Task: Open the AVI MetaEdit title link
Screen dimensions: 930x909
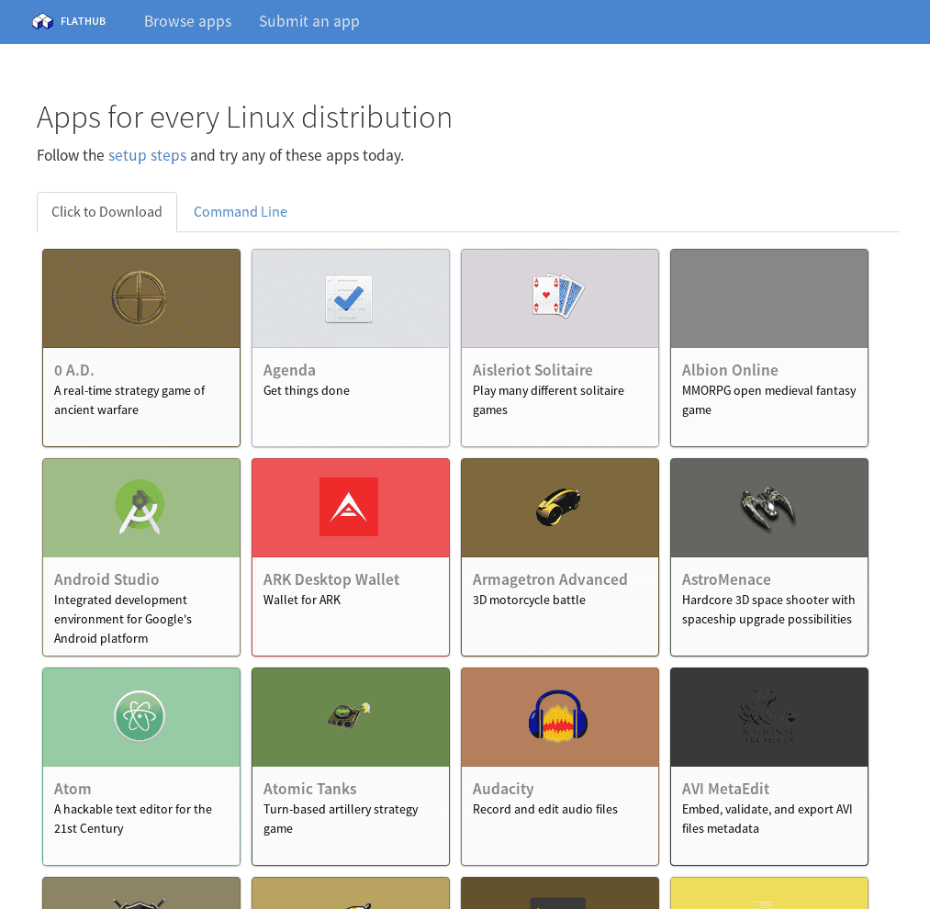Action: point(725,789)
